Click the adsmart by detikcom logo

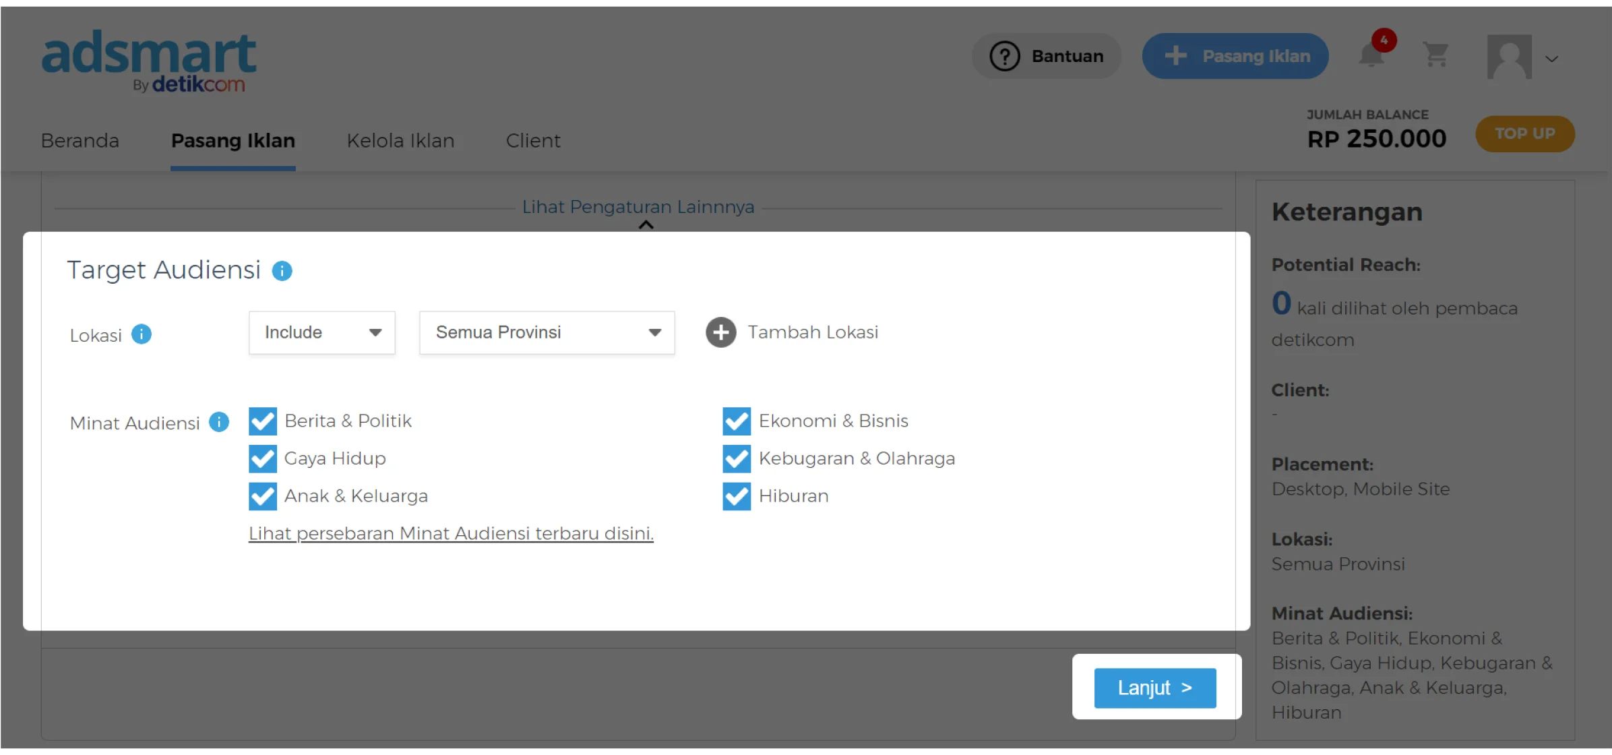[149, 61]
